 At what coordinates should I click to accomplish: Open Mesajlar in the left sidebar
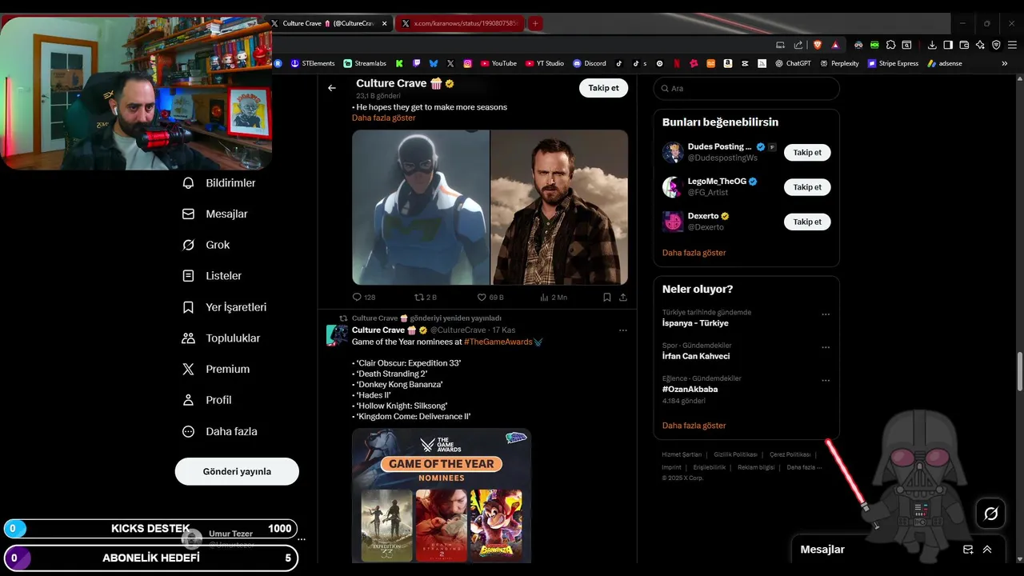[x=215, y=214]
